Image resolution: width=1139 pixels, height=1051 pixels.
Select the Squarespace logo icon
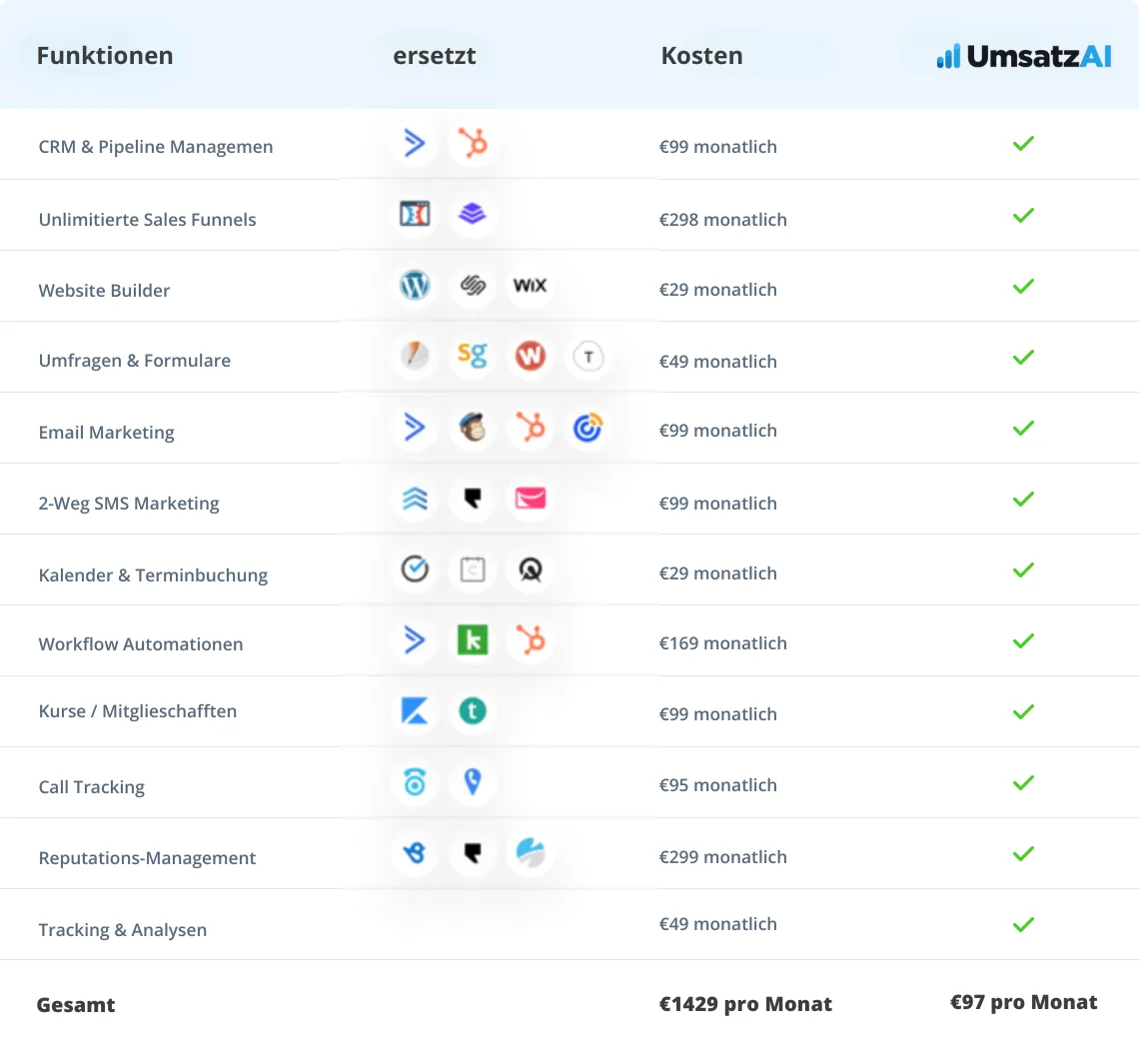tap(472, 286)
